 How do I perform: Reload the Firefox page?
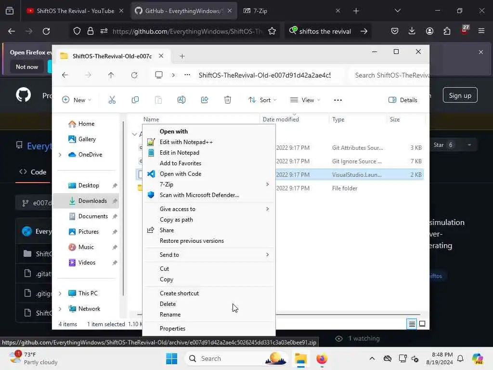click(46, 31)
